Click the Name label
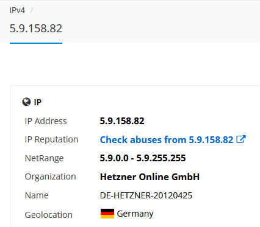This screenshot has height=227, width=260. click(37, 195)
